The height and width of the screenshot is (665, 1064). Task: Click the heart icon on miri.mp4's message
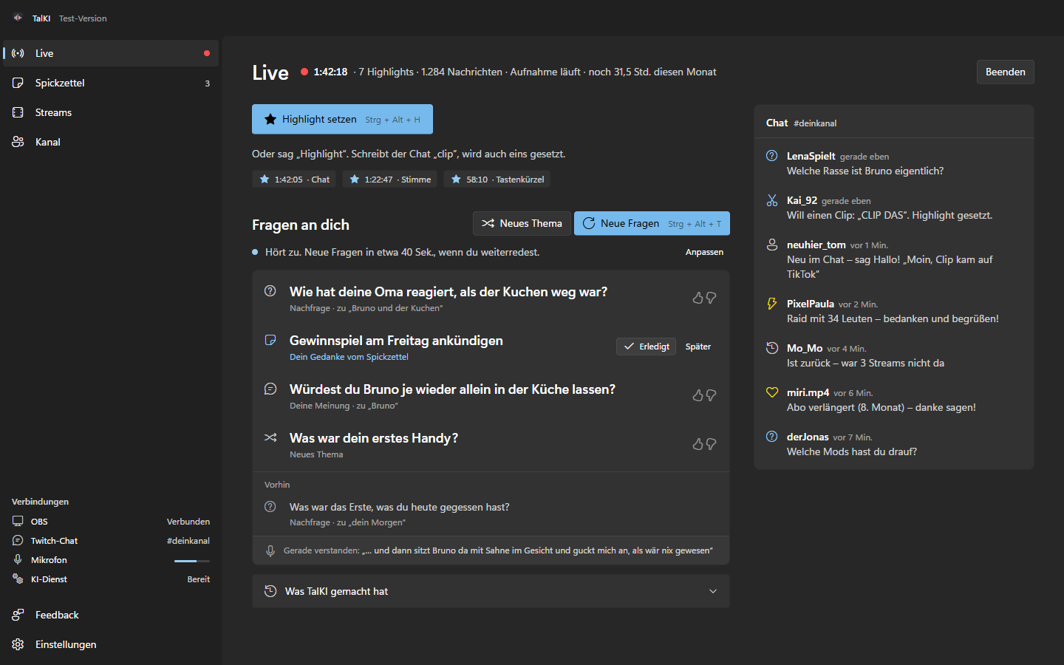772,392
